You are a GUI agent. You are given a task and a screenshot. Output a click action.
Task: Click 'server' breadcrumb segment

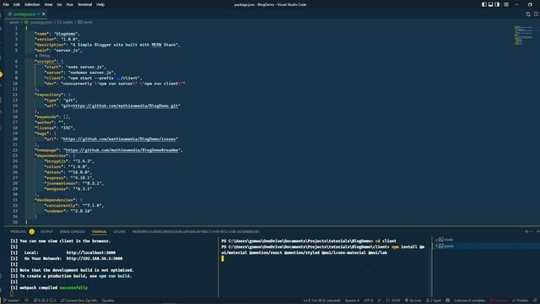pyautogui.click(x=14, y=22)
